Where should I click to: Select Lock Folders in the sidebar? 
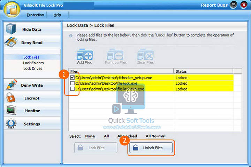[33, 63]
